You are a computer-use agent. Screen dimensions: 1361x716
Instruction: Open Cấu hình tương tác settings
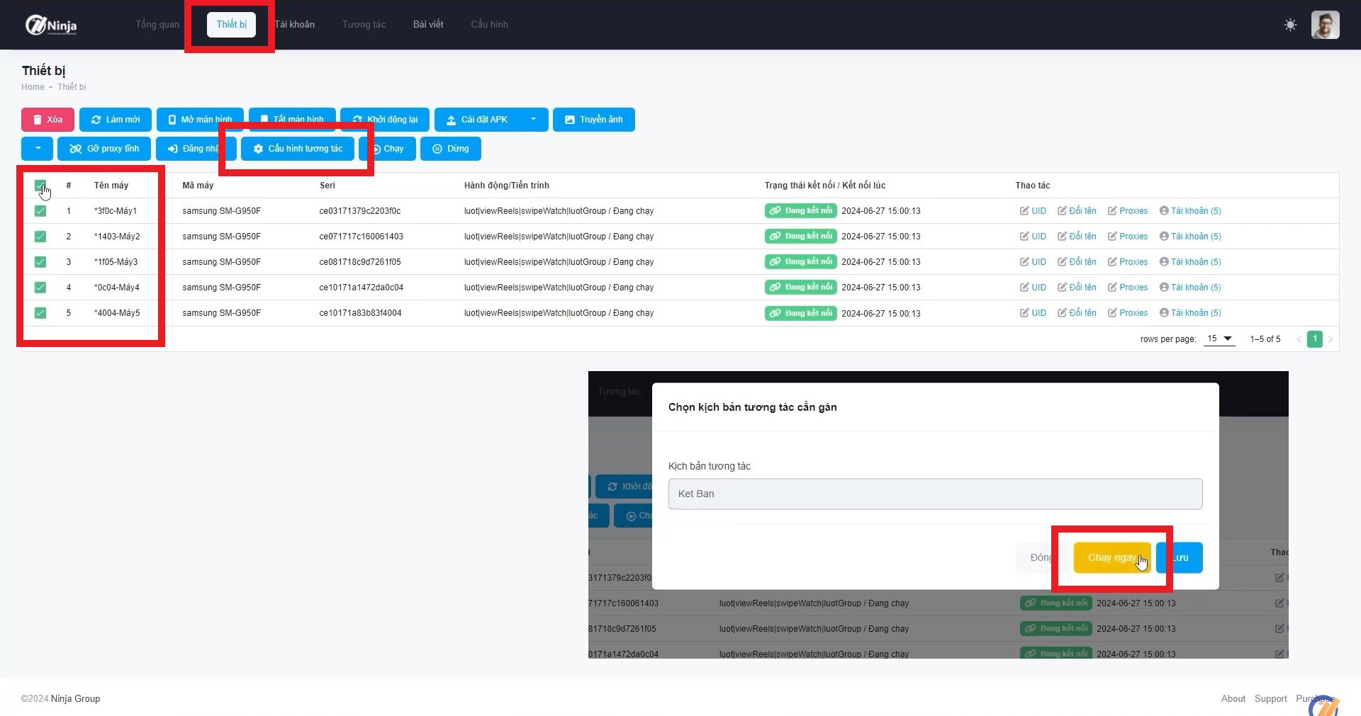[298, 149]
